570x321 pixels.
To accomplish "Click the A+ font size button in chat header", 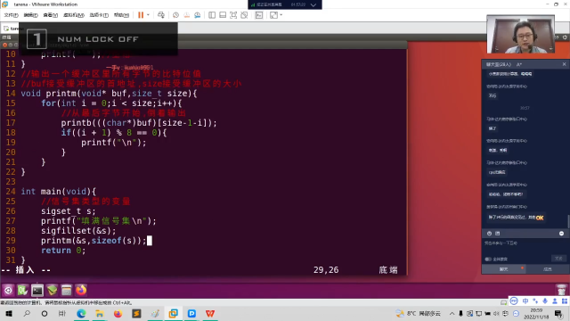I will [x=519, y=64].
